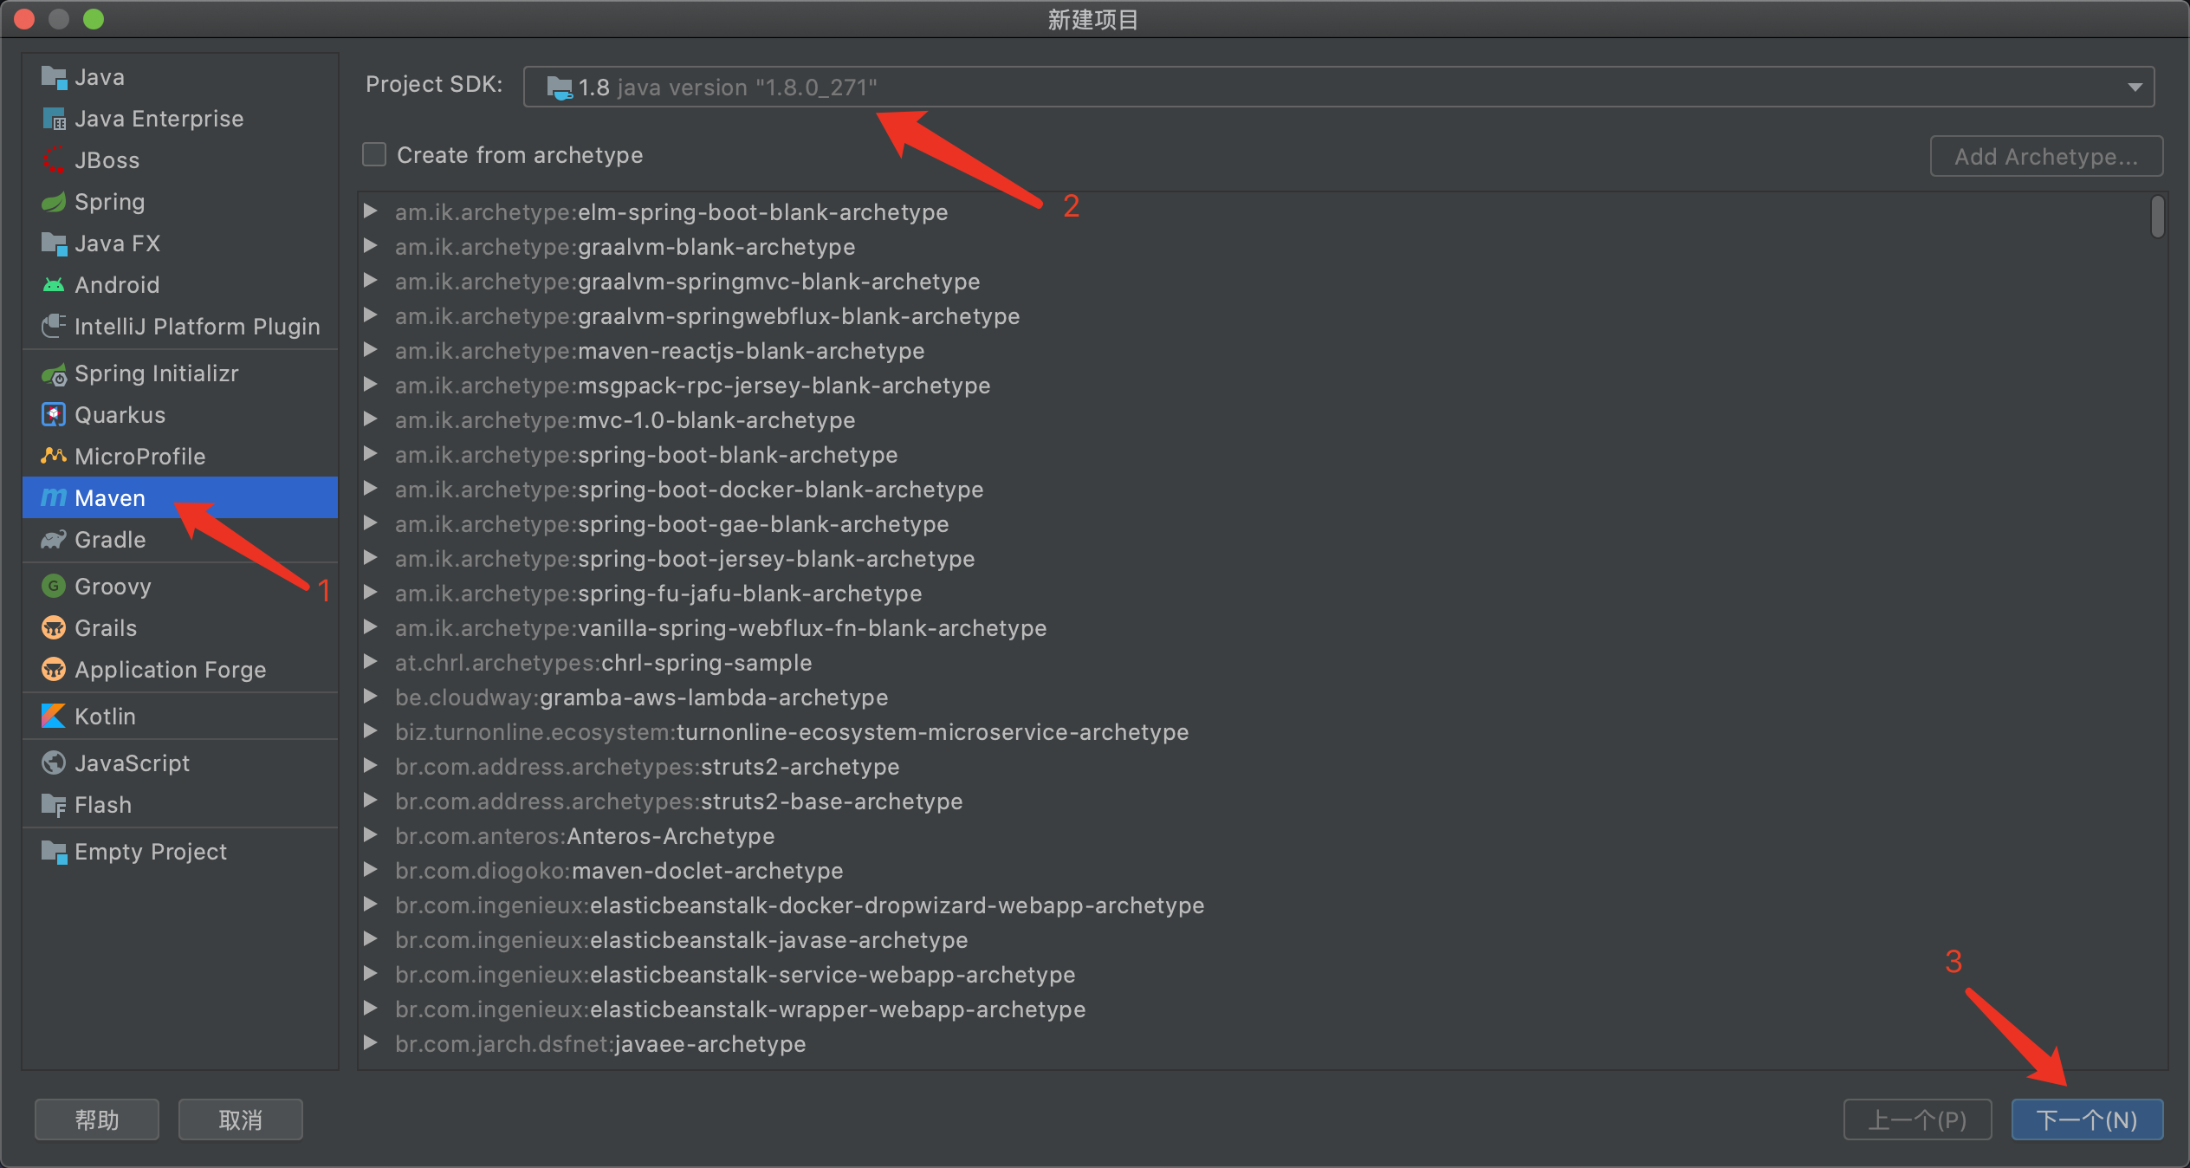Viewport: 2190px width, 1168px height.
Task: Select Spring Initializr label in list
Action: point(157,373)
